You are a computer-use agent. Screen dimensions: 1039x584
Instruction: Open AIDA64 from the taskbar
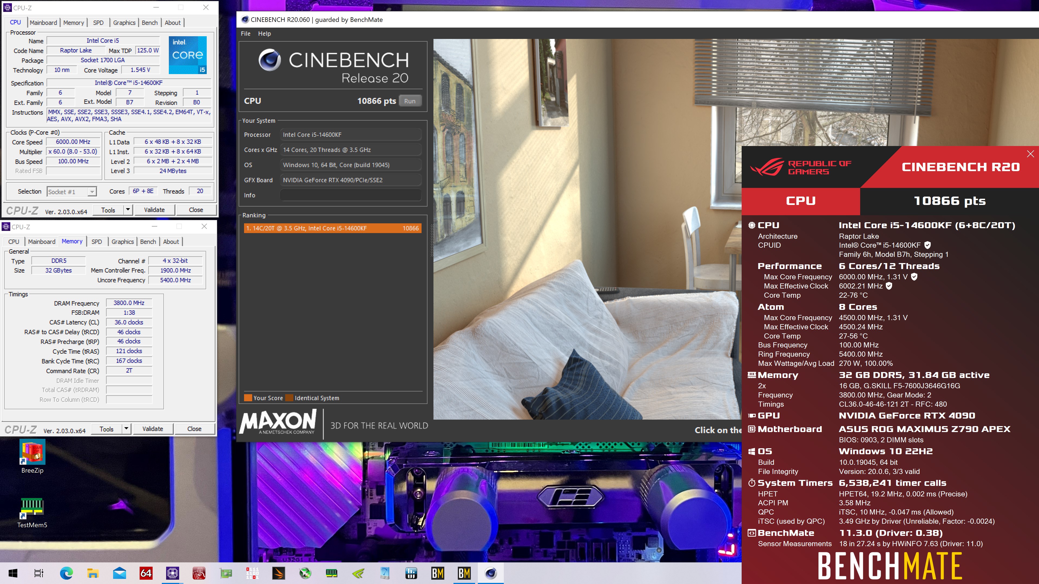click(146, 573)
